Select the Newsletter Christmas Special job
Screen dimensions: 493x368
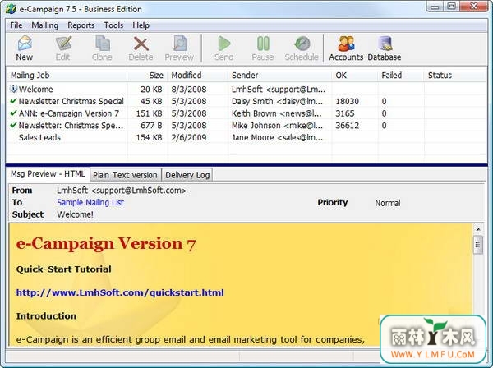tap(246, 101)
